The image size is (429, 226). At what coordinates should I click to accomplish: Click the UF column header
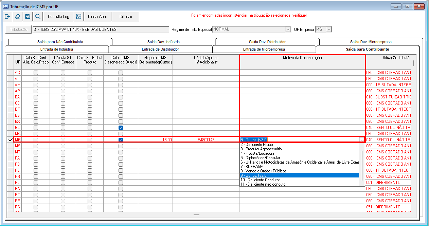pos(18,62)
